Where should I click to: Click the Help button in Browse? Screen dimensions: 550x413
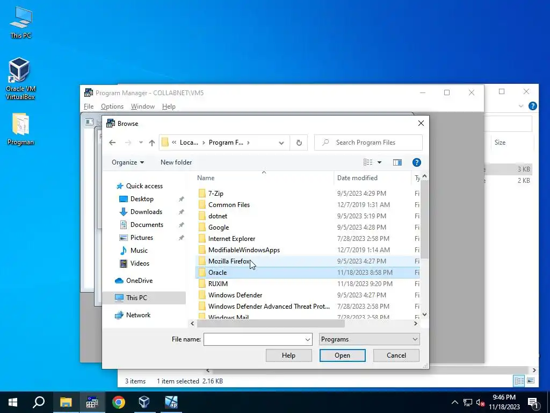288,355
